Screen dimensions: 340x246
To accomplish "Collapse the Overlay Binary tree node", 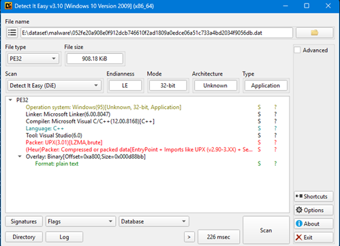I will tap(20, 157).
